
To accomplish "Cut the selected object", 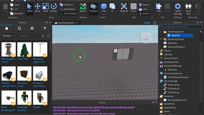I will click(14, 9).
